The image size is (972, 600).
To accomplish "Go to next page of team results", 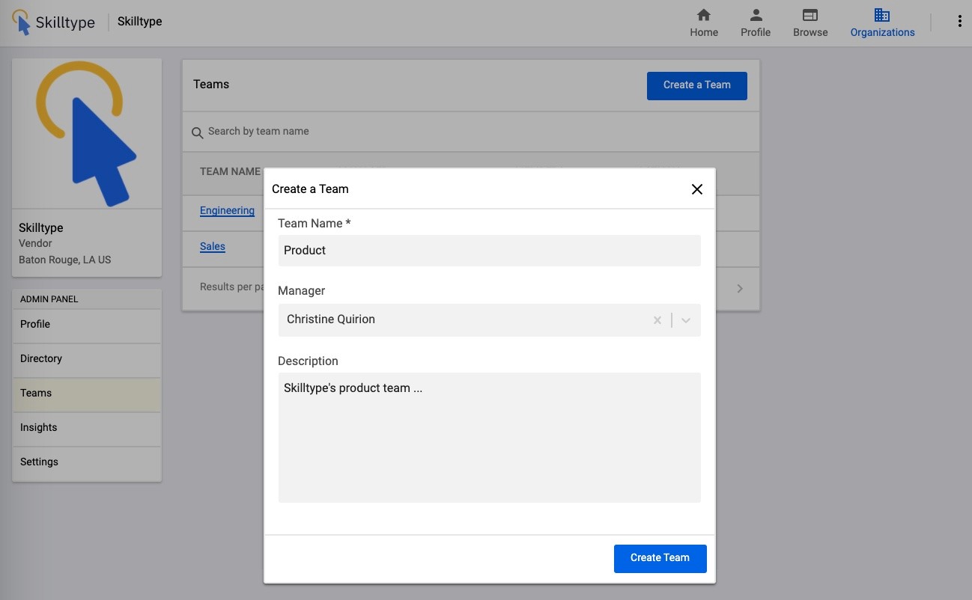I will (x=740, y=289).
